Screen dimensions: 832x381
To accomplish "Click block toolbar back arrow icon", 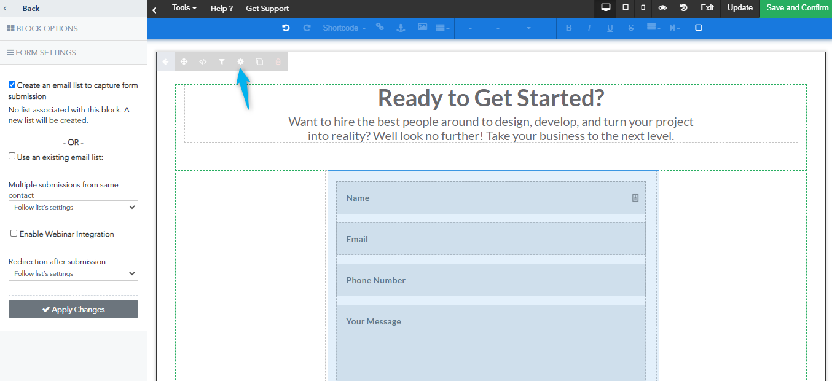I will (x=165, y=61).
